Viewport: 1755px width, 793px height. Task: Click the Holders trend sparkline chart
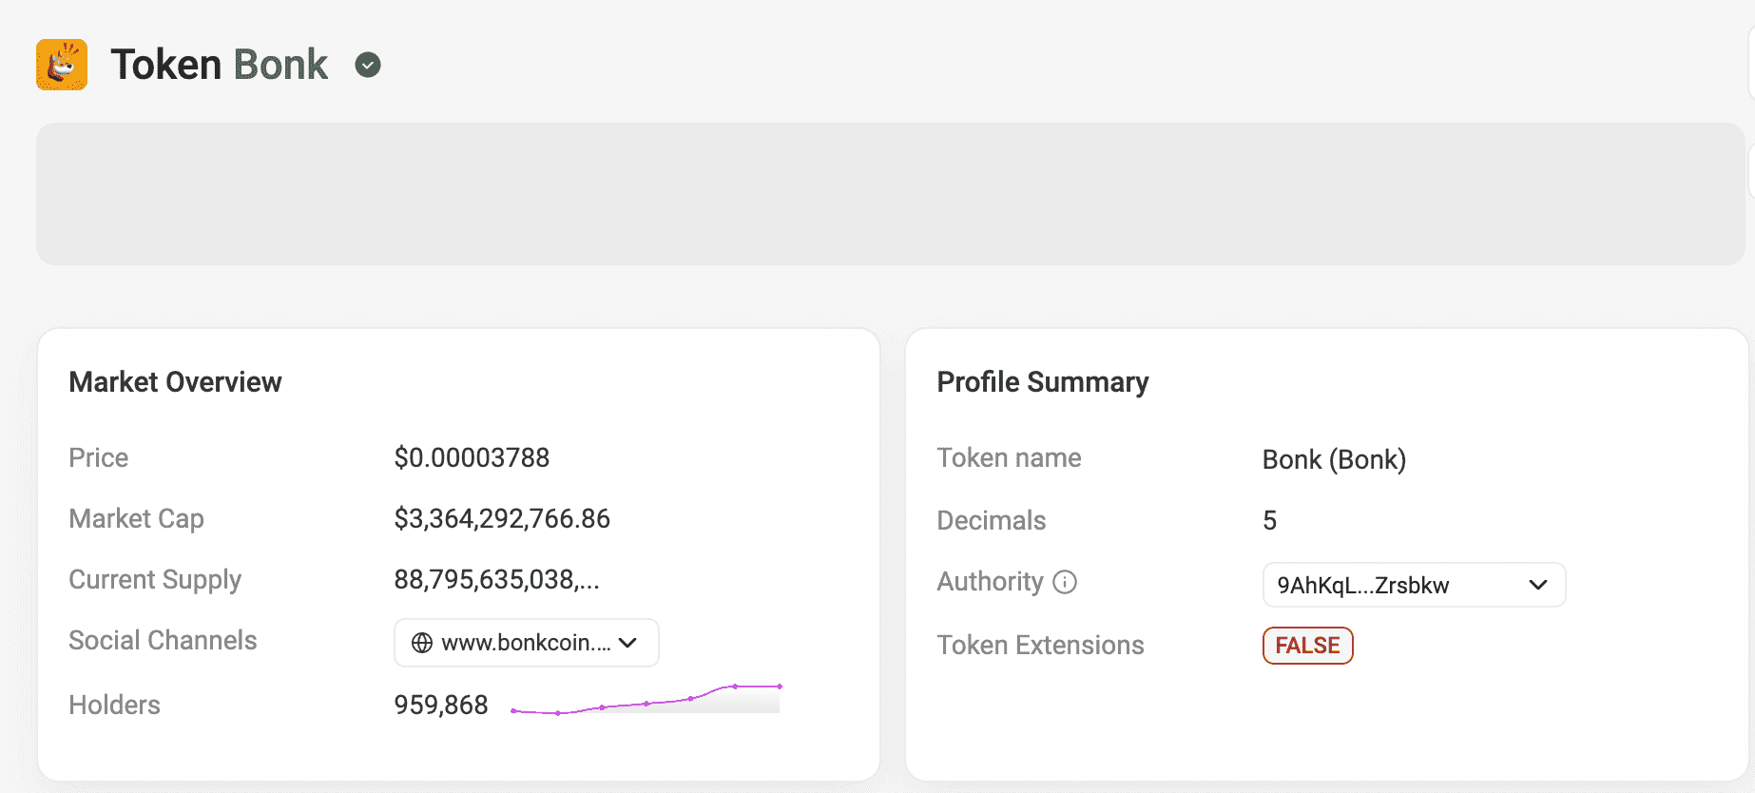tap(646, 700)
